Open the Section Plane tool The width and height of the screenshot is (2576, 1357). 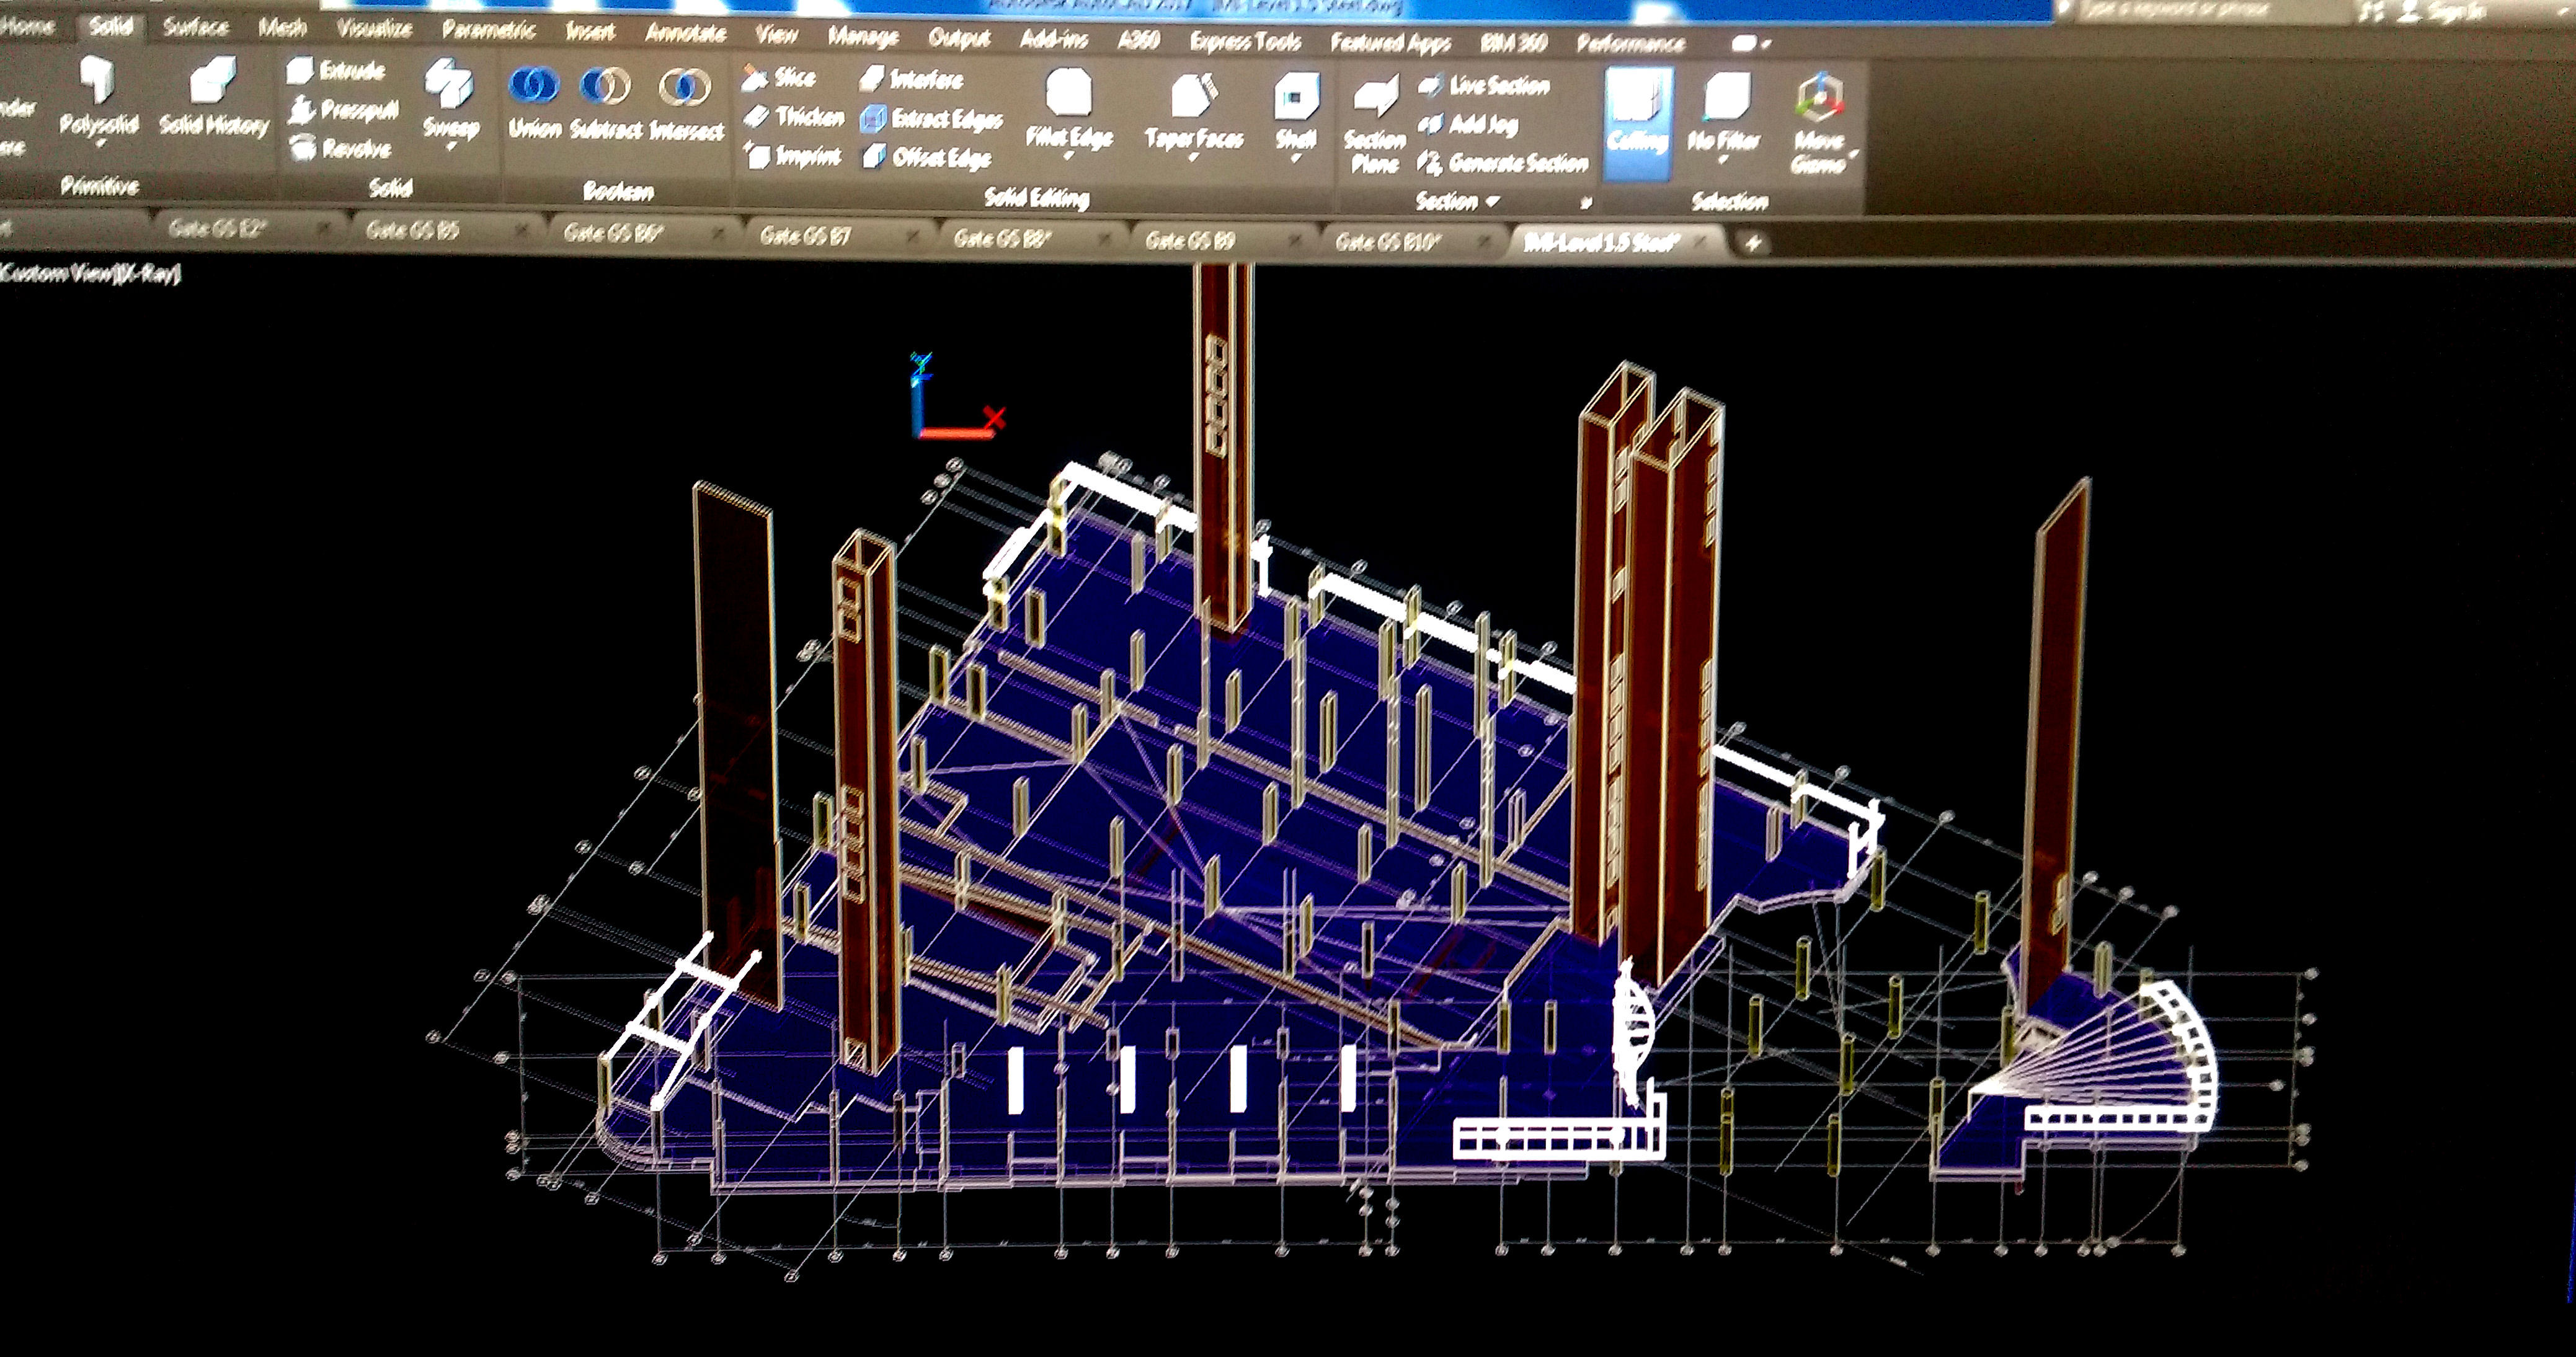coord(1374,125)
